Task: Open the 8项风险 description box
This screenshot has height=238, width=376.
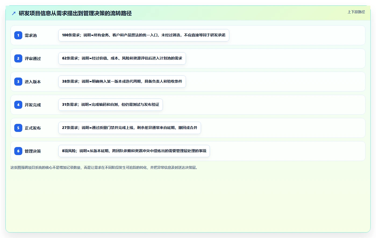Action: 134,151
